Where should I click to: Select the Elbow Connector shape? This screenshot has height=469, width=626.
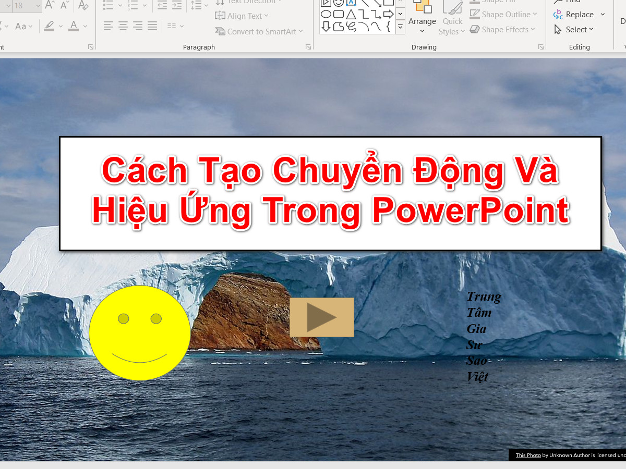pyautogui.click(x=363, y=14)
